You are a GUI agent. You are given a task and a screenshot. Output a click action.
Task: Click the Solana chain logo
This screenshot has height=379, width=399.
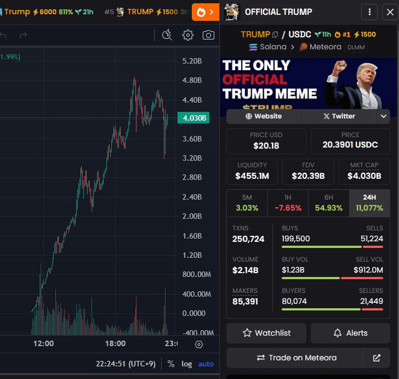click(x=253, y=47)
